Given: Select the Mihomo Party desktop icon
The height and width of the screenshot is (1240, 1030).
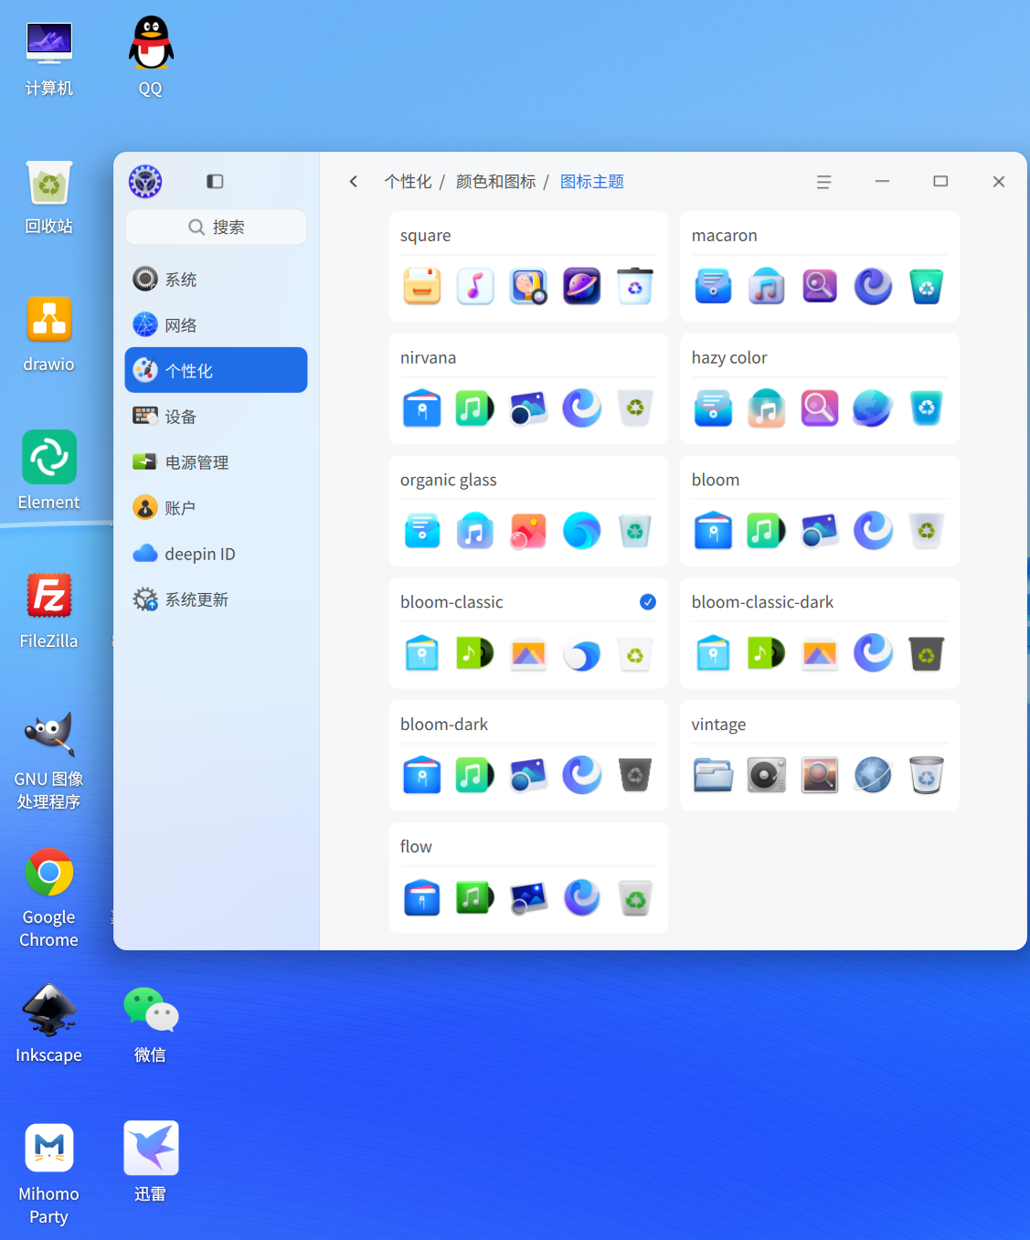Looking at the screenshot, I should click(x=49, y=1174).
